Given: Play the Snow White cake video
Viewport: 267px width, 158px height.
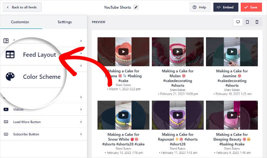Looking at the screenshot, I should [123, 115].
